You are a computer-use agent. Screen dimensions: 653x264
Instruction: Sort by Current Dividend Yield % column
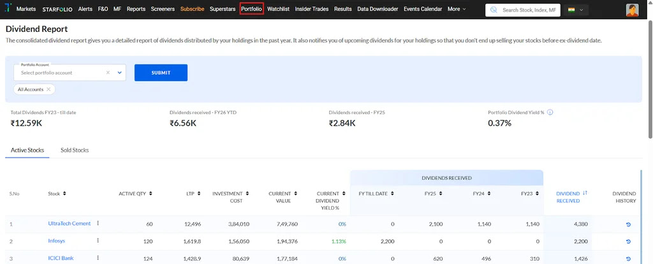click(x=344, y=194)
